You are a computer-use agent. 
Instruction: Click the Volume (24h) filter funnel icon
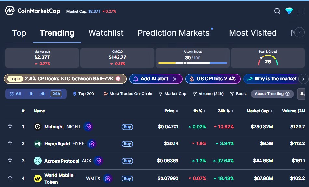(x=195, y=94)
